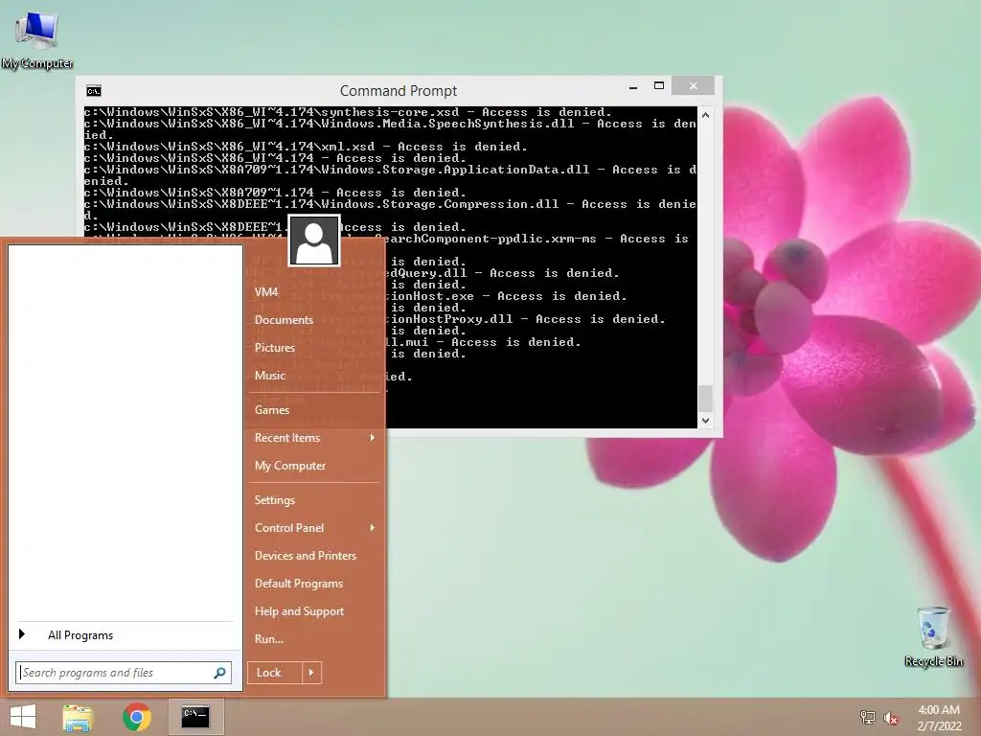This screenshot has height=736, width=981.
Task: Open File Explorer from the taskbar
Action: tap(78, 717)
